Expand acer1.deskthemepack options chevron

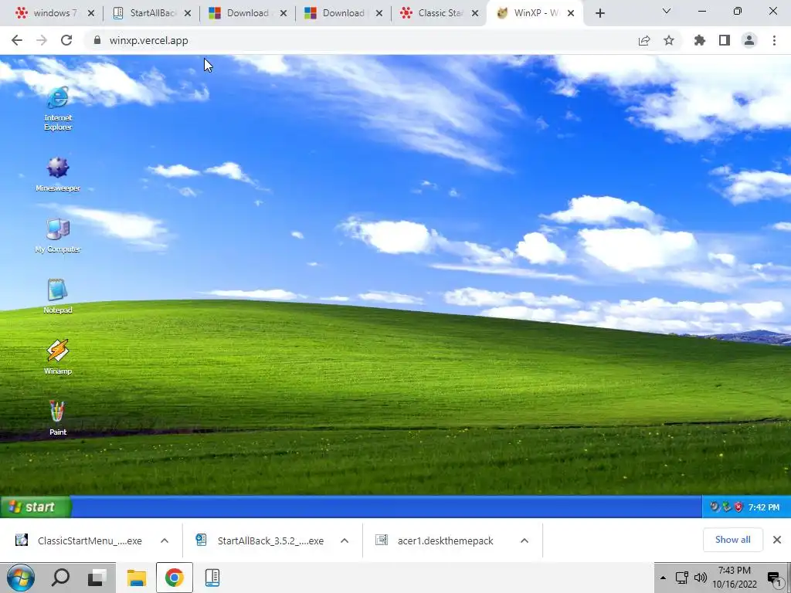[525, 540]
